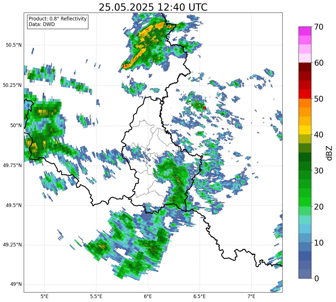The image size is (336, 302).
Task: Click the 6.5°E longitude label
Action: click(200, 296)
